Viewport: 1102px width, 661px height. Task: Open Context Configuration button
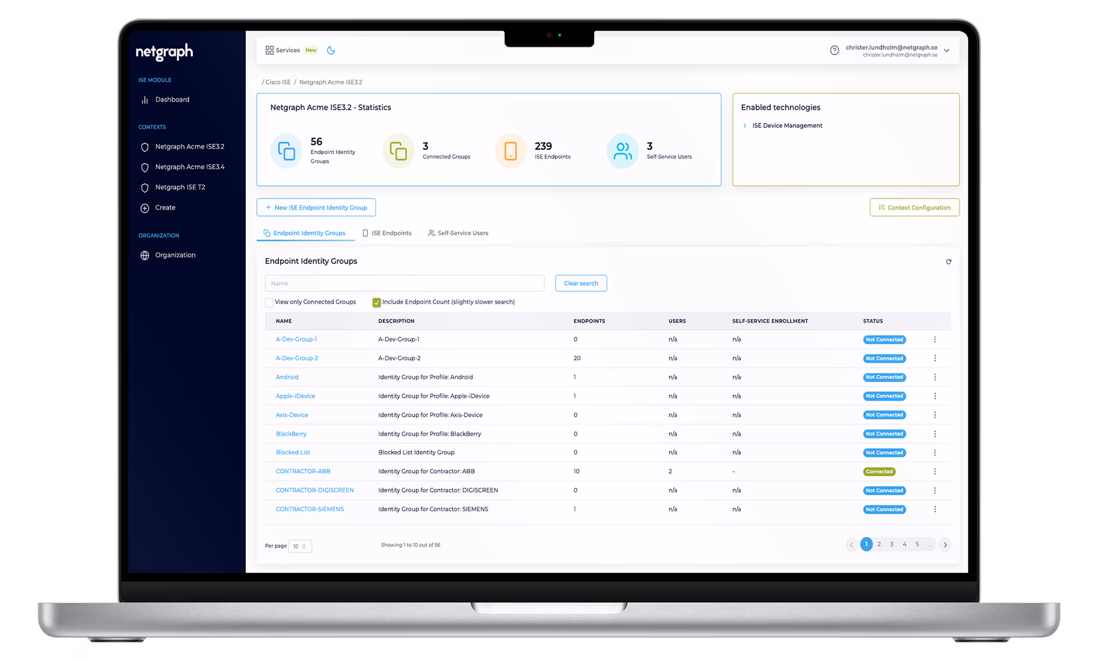[x=914, y=208]
